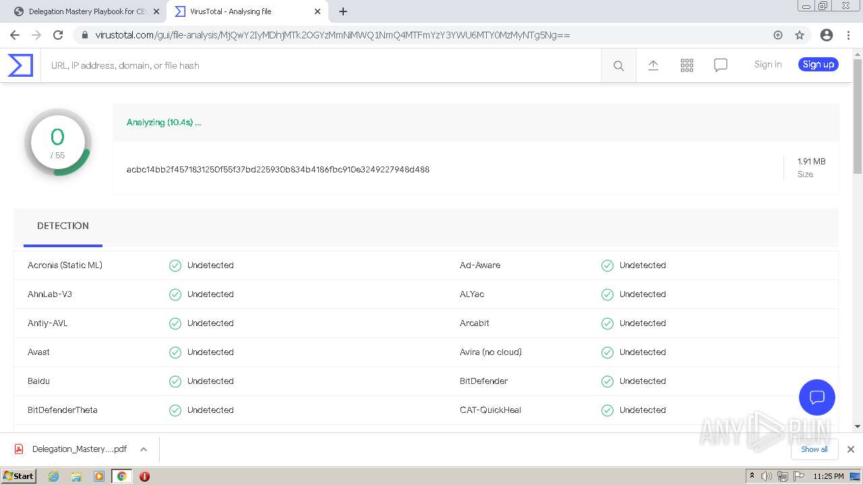The image size is (863, 485).
Task: Click the Avast engine name
Action: pos(38,352)
